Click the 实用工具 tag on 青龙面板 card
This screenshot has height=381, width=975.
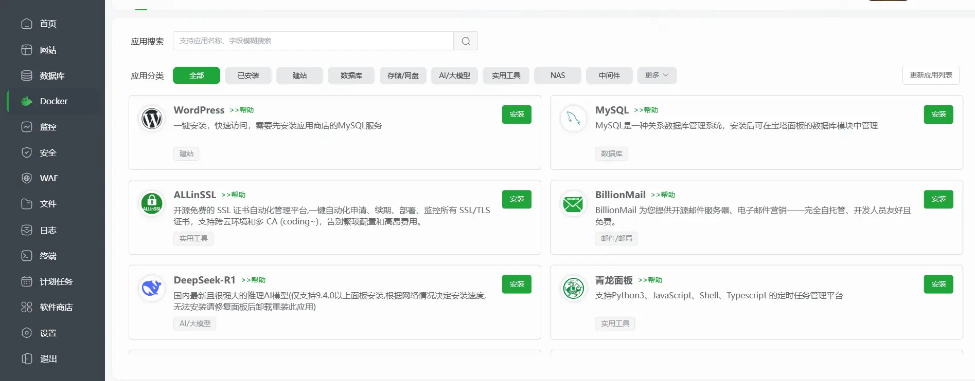[x=615, y=323]
